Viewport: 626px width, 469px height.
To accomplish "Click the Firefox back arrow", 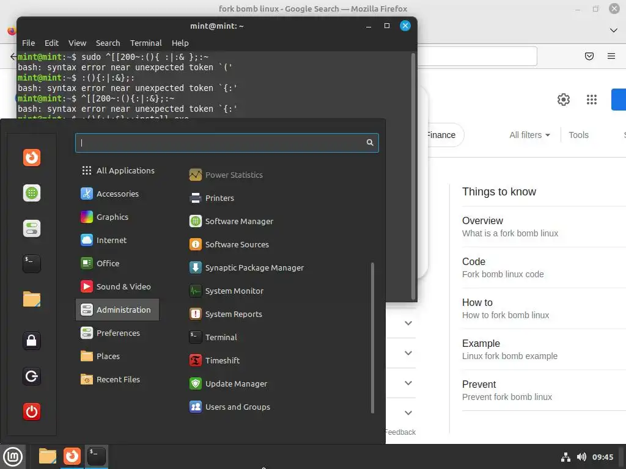I will [x=13, y=56].
